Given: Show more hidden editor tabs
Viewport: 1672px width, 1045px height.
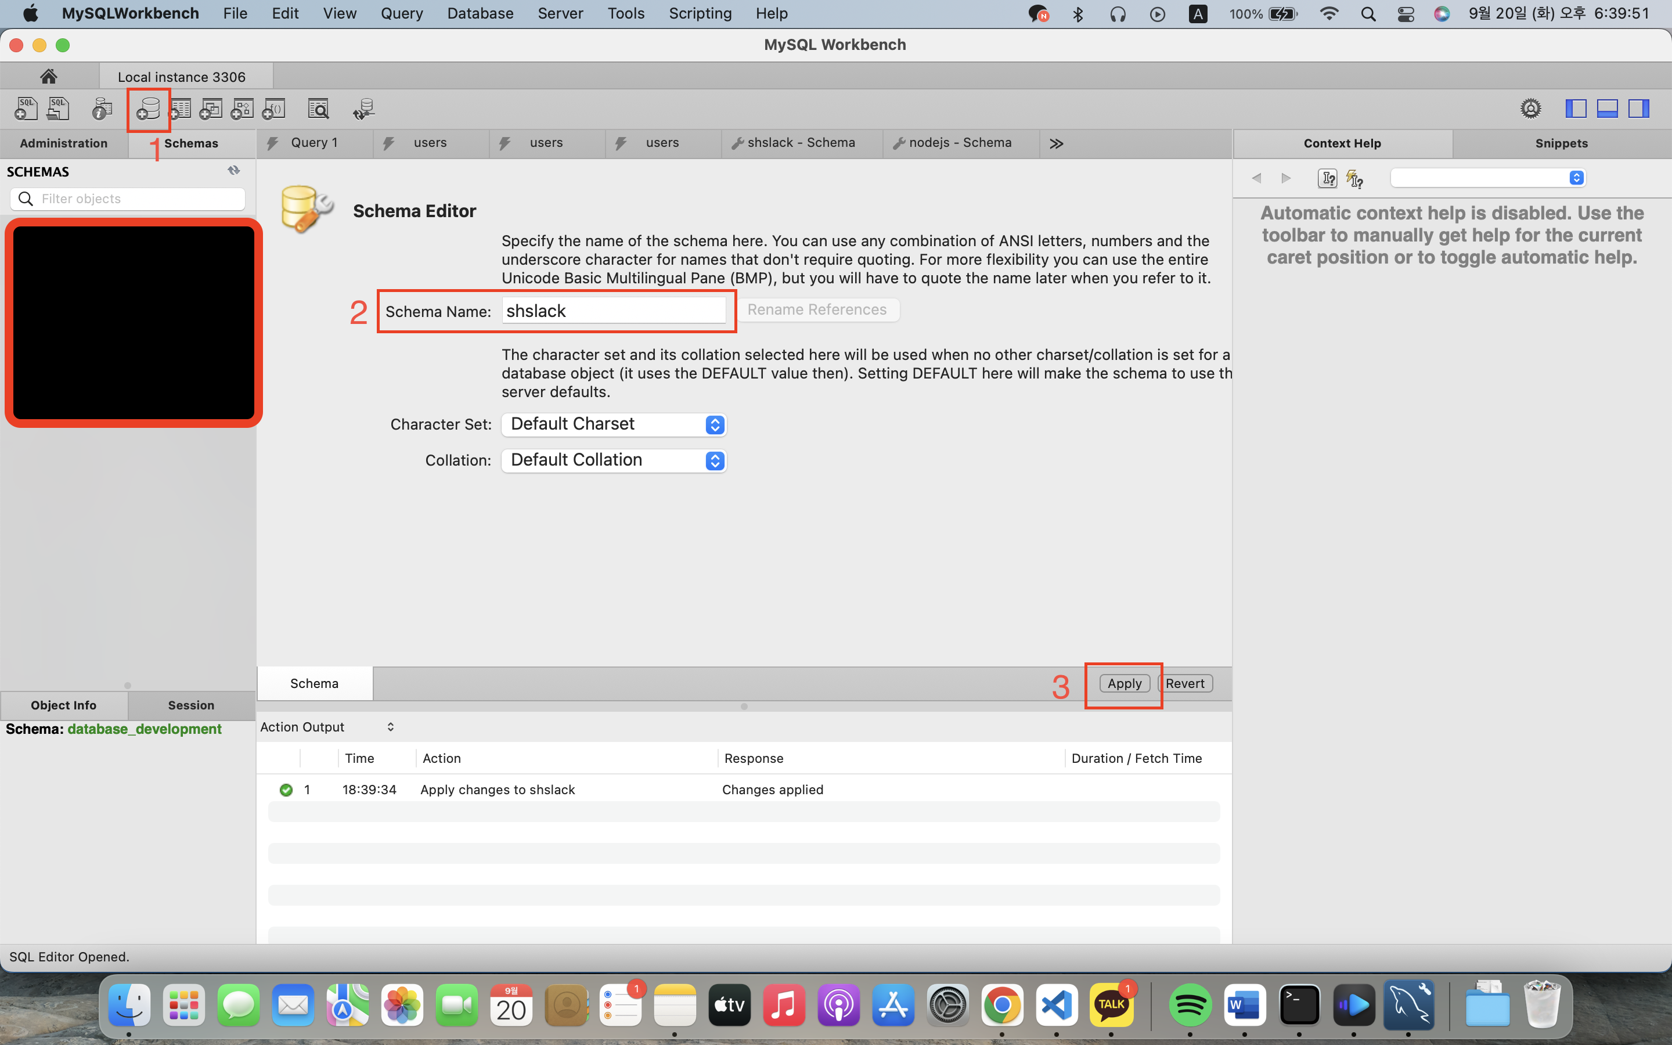Looking at the screenshot, I should tap(1057, 143).
